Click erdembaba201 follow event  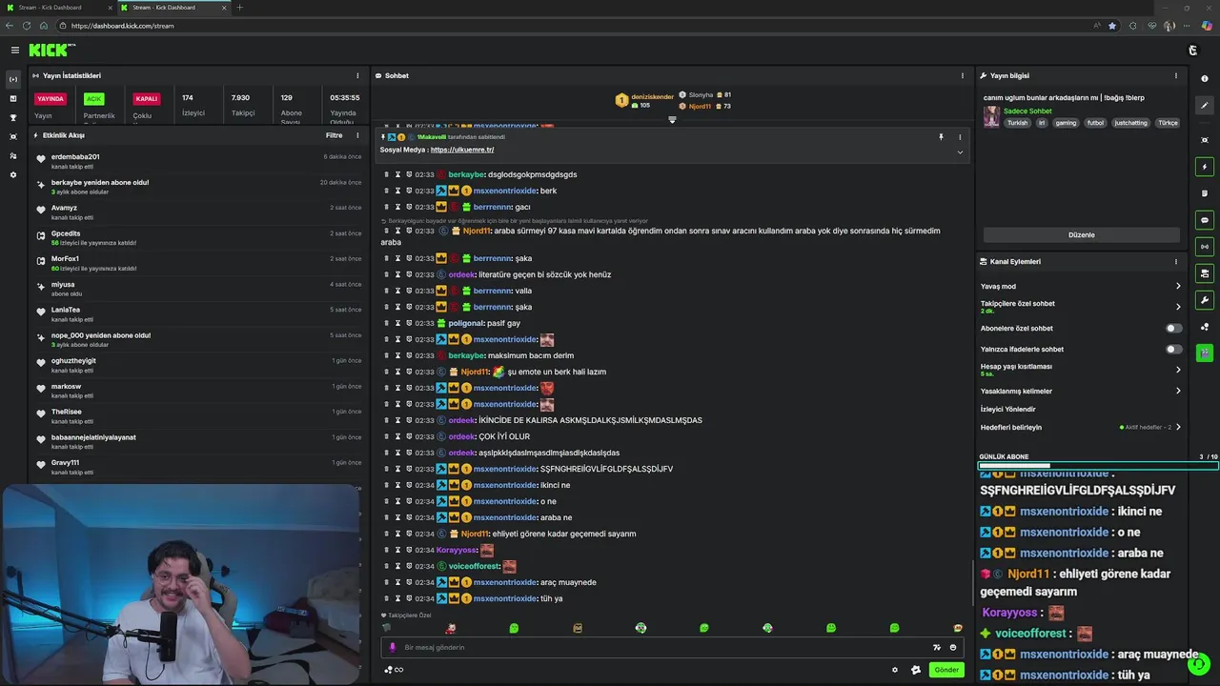pos(198,161)
